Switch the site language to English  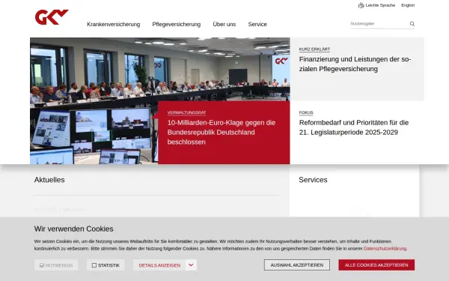click(408, 5)
